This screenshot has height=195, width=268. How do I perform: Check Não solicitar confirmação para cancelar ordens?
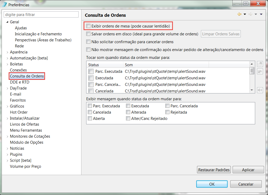click(88, 42)
